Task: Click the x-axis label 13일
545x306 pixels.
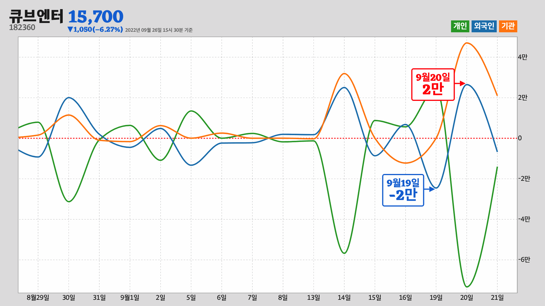Action: coord(314,298)
